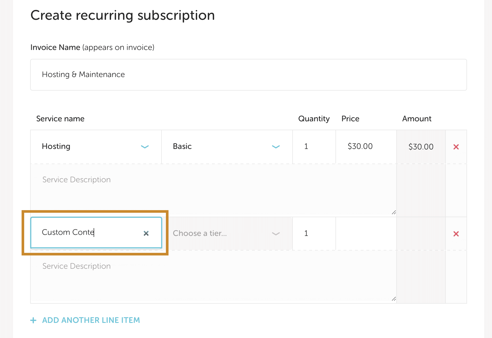Click the empty price field in second row

[x=366, y=233]
